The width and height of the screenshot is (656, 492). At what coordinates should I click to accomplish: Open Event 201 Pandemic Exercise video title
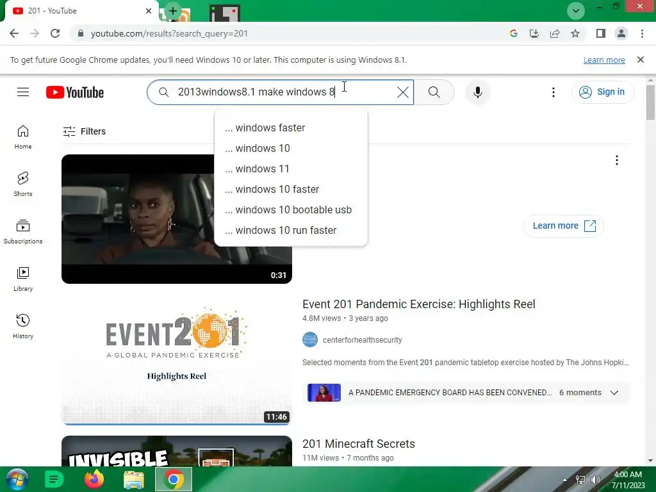tap(419, 304)
